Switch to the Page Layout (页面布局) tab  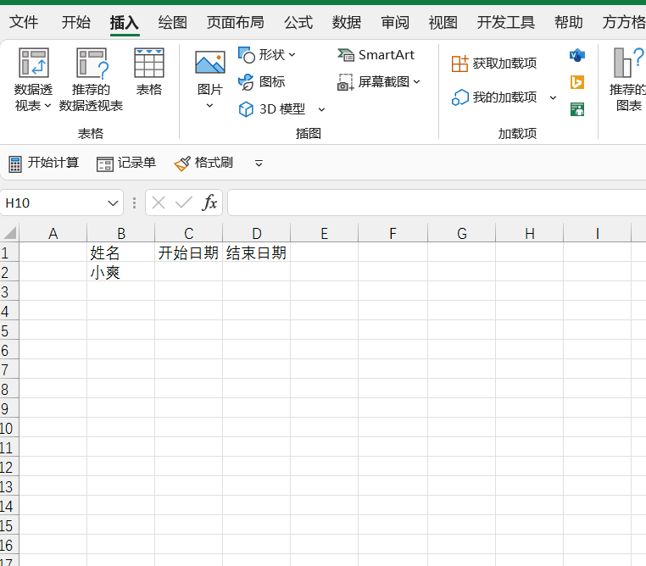pyautogui.click(x=235, y=22)
